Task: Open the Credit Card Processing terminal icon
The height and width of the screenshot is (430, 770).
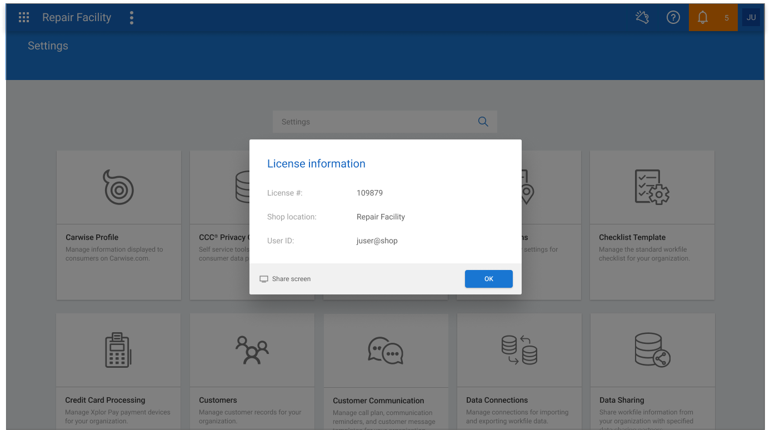Action: click(118, 350)
